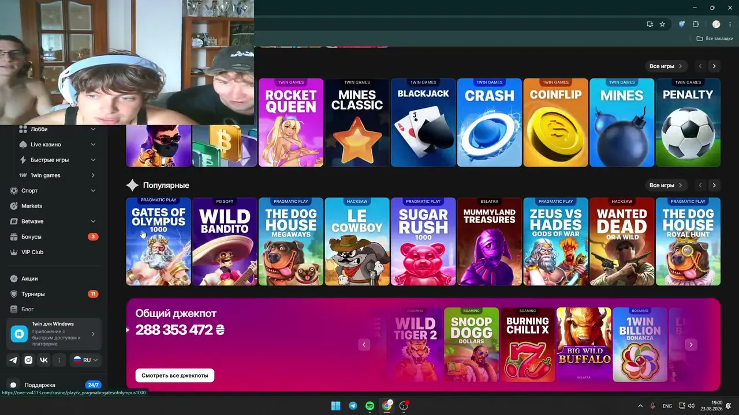Expand the Спорт section chevron
739x415 pixels.
pyautogui.click(x=93, y=191)
